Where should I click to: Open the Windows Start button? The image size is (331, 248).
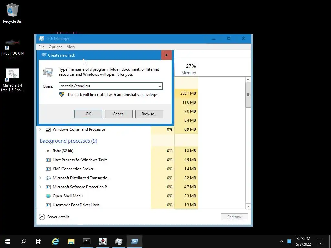click(x=8, y=241)
